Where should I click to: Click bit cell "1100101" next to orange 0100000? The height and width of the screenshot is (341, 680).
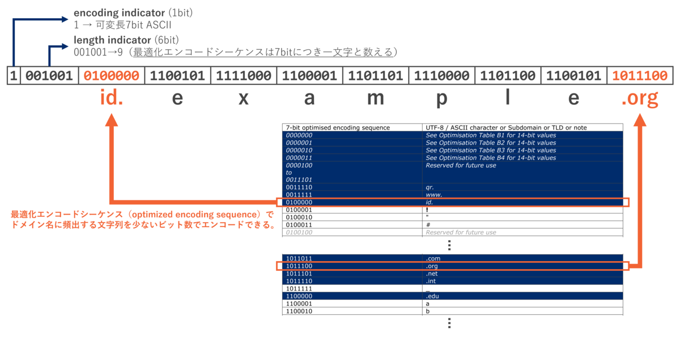tap(177, 76)
